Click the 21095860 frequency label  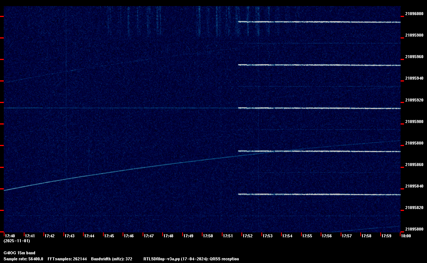pos(414,165)
